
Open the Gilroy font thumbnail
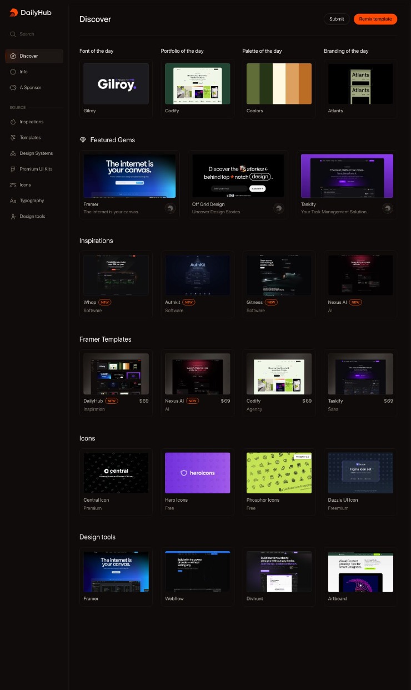point(116,84)
